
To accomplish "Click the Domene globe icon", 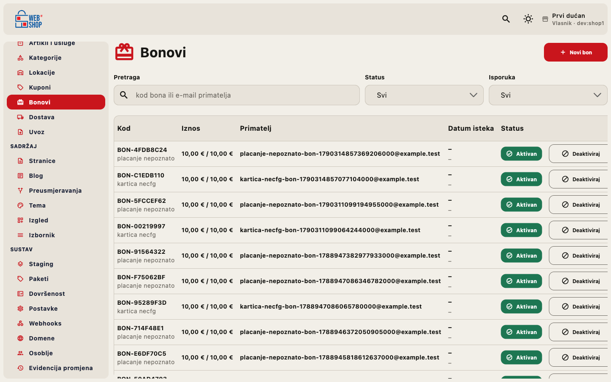I will (x=20, y=338).
